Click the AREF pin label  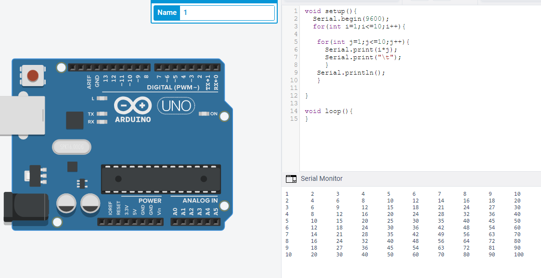point(89,82)
